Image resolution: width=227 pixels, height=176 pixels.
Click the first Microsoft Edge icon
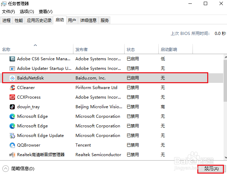12,116
